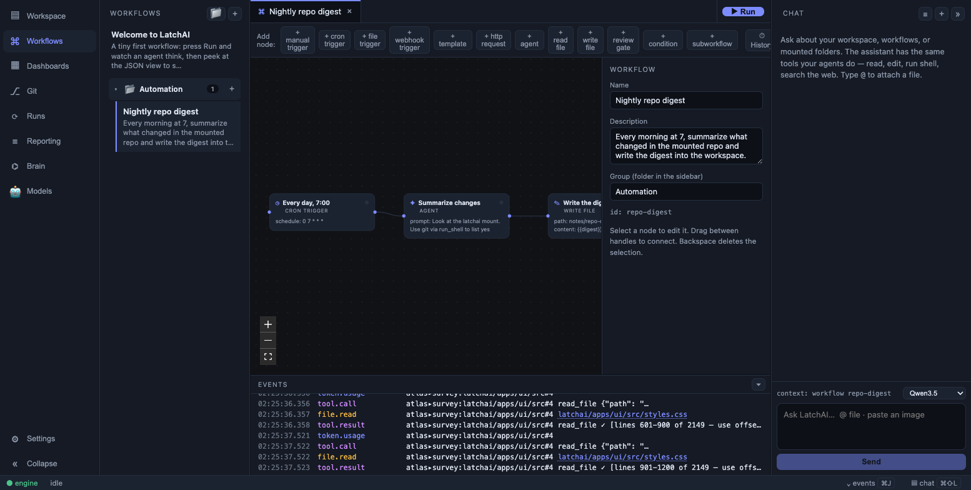Open the Dashboards section

coord(49,66)
